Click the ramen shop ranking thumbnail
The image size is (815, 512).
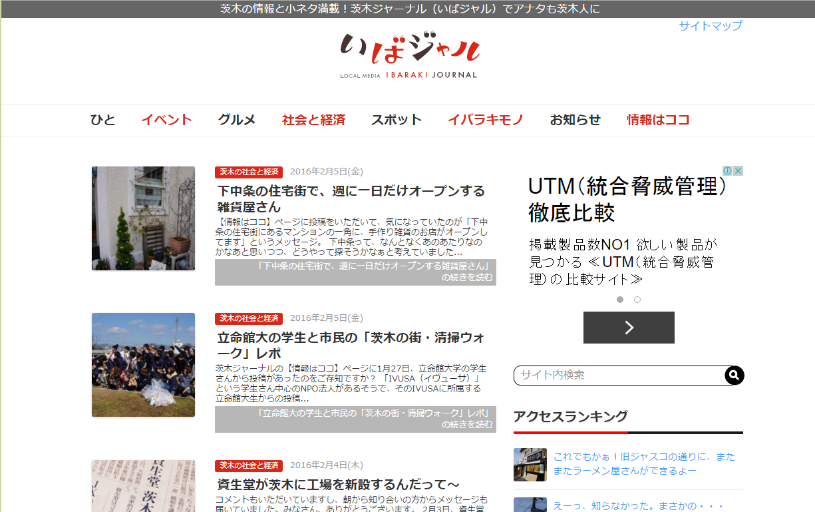click(530, 465)
